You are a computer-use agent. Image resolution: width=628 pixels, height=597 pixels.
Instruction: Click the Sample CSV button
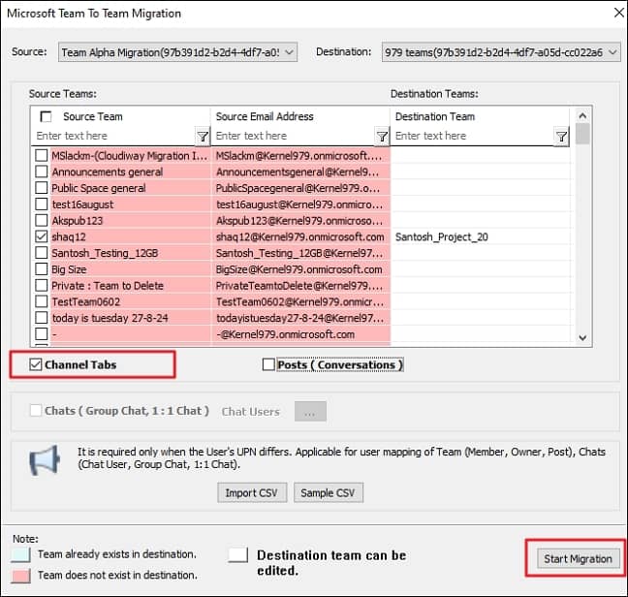(x=329, y=492)
